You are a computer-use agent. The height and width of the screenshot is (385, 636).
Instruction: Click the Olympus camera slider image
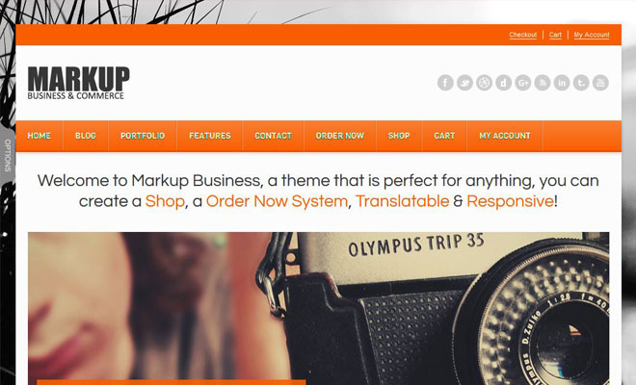(318, 308)
